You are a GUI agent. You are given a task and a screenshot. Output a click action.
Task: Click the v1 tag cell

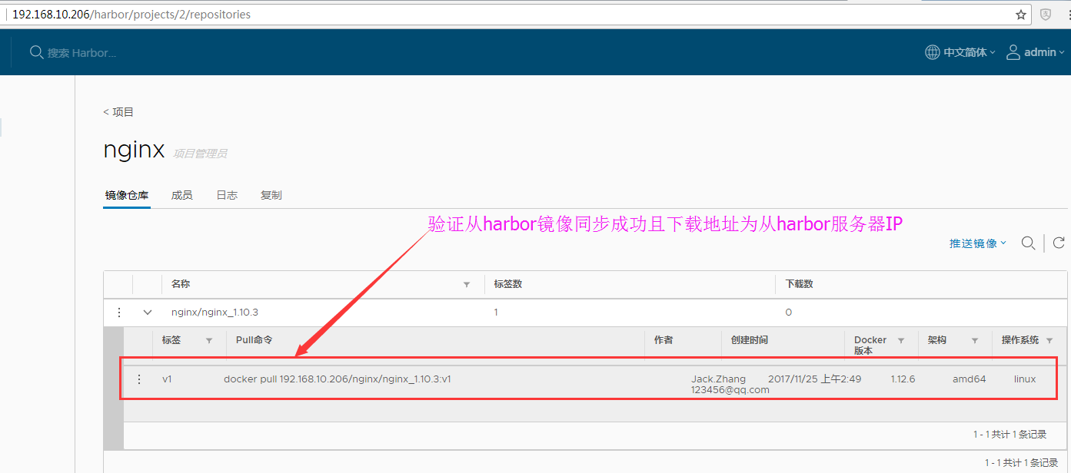(168, 379)
